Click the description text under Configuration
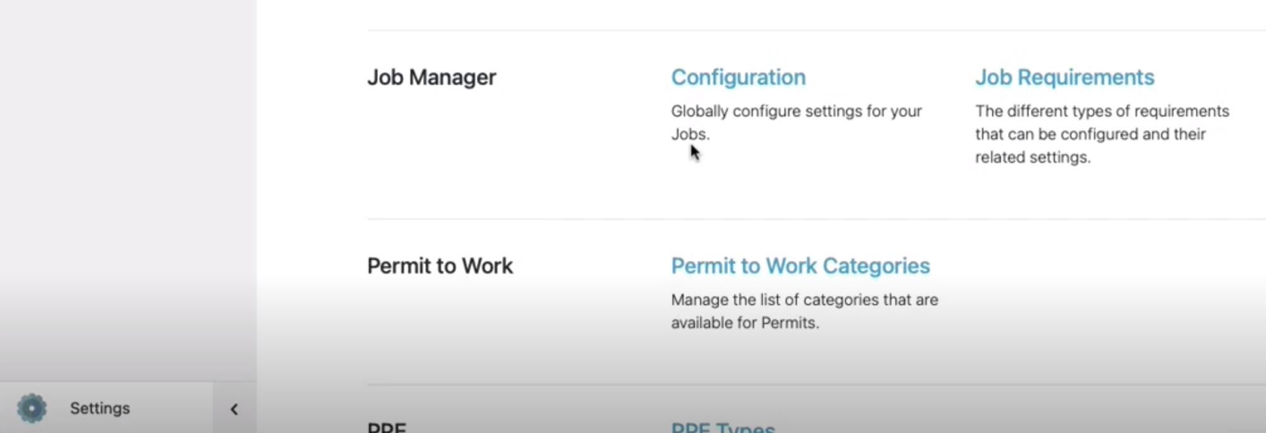The height and width of the screenshot is (433, 1266). (x=796, y=122)
